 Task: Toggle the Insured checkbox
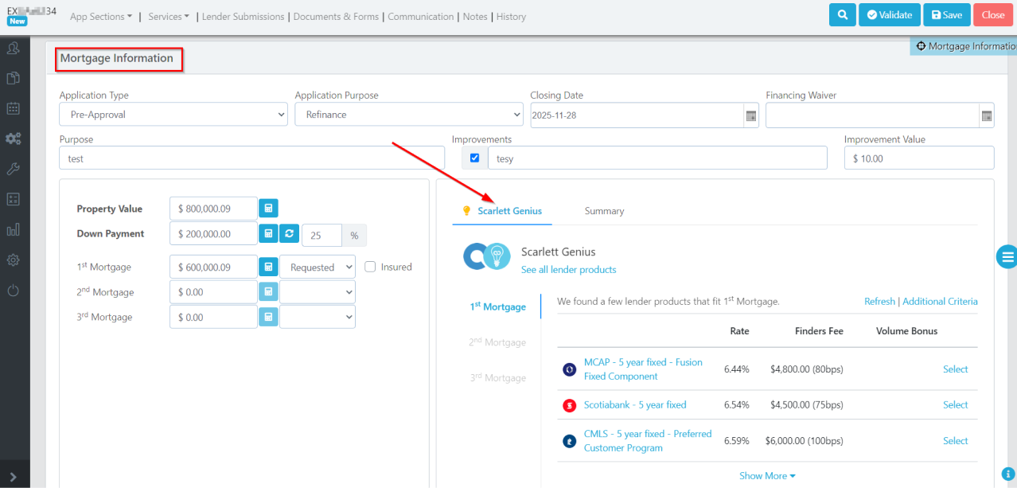370,267
